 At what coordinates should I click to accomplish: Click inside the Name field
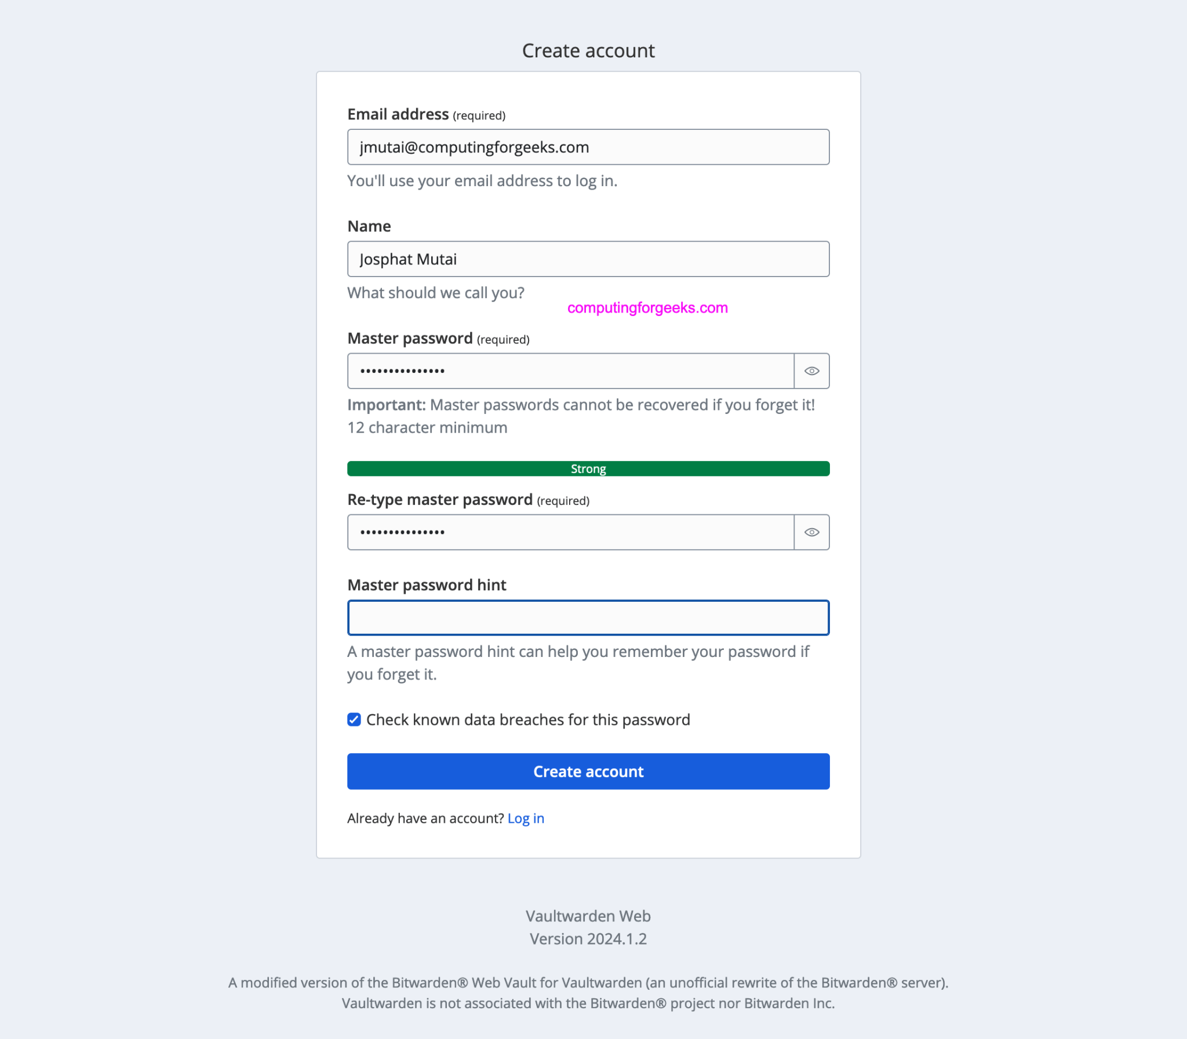pyautogui.click(x=588, y=259)
